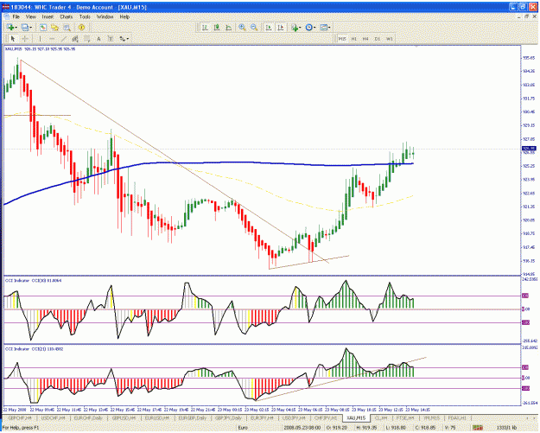The height and width of the screenshot is (433, 540).
Task: Set timeframe to H4
Action: (365, 39)
